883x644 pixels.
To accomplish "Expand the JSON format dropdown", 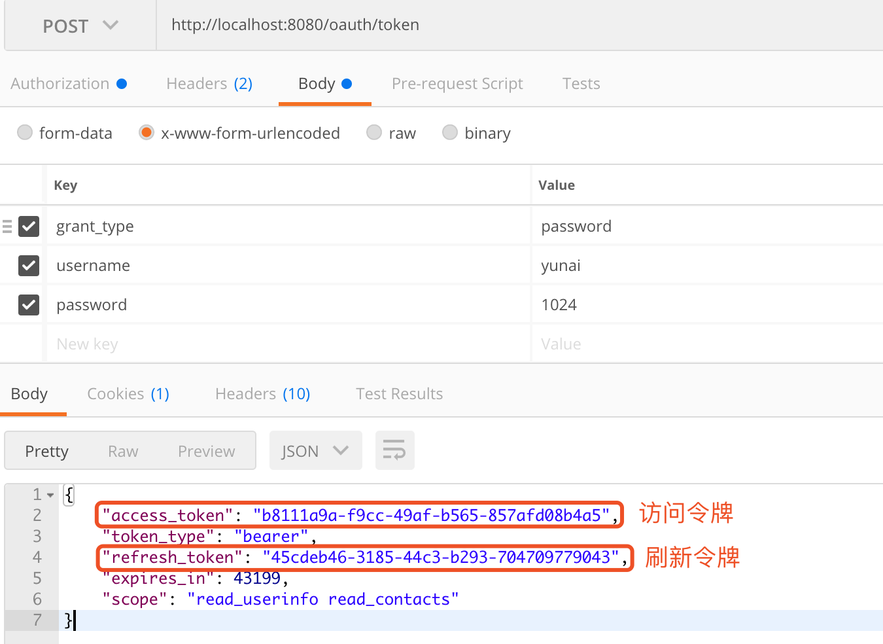I will 315,451.
